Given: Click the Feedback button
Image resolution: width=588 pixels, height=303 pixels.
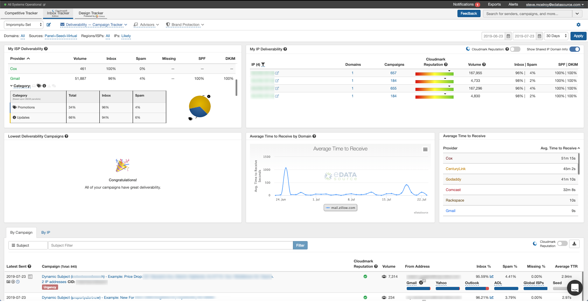Looking at the screenshot, I should pyautogui.click(x=469, y=14).
